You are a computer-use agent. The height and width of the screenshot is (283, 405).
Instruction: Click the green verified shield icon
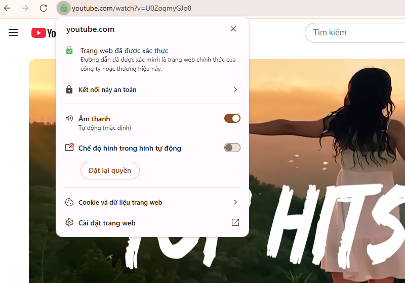click(x=69, y=51)
